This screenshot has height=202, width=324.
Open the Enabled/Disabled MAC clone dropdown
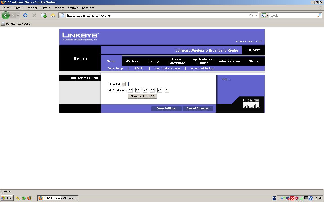coord(117,84)
